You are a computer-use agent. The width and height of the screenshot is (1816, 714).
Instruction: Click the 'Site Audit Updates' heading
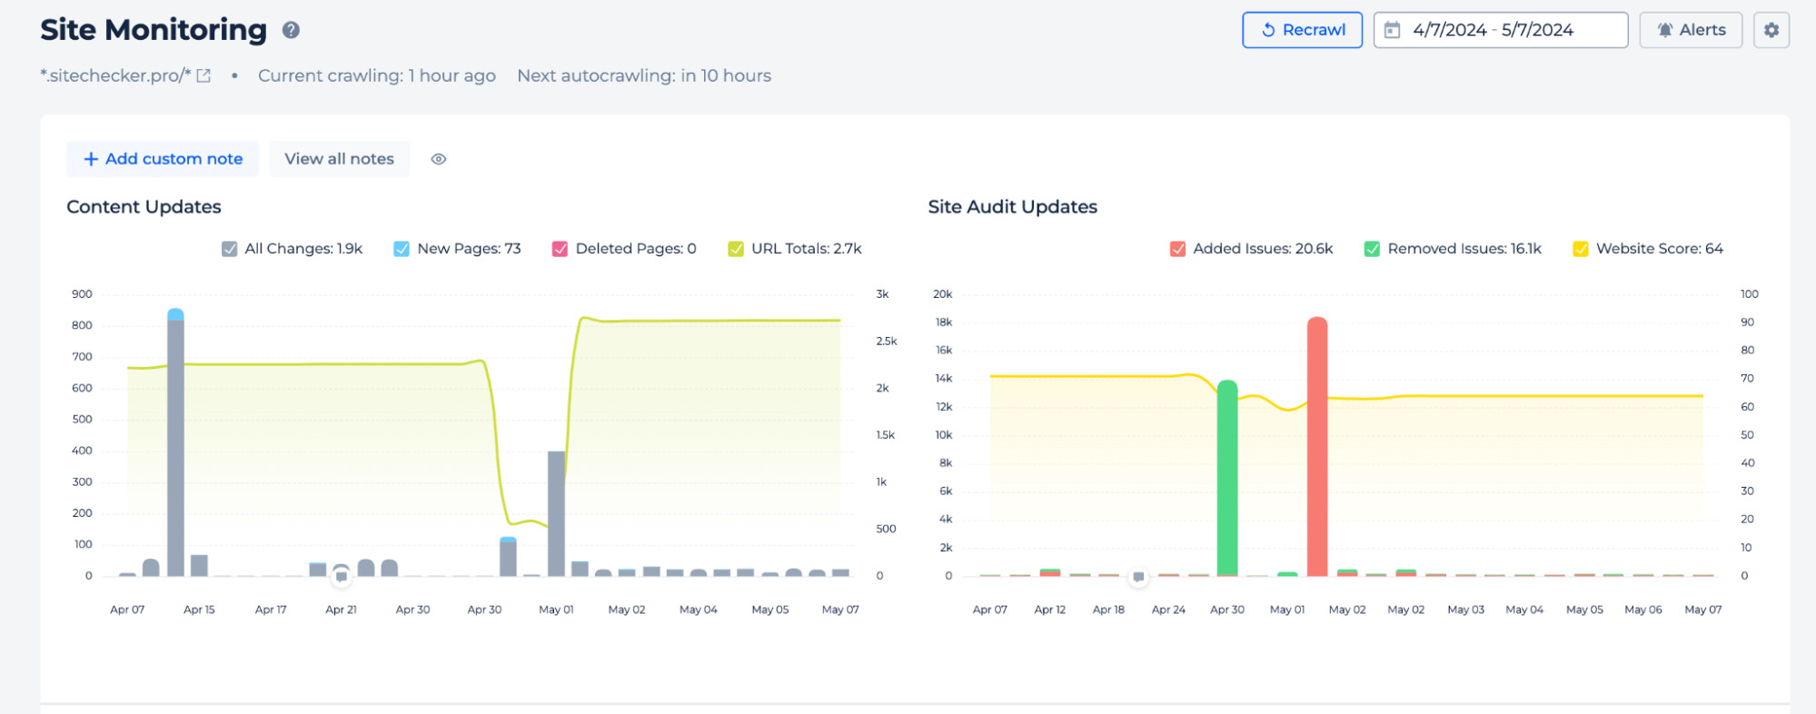pos(1012,207)
